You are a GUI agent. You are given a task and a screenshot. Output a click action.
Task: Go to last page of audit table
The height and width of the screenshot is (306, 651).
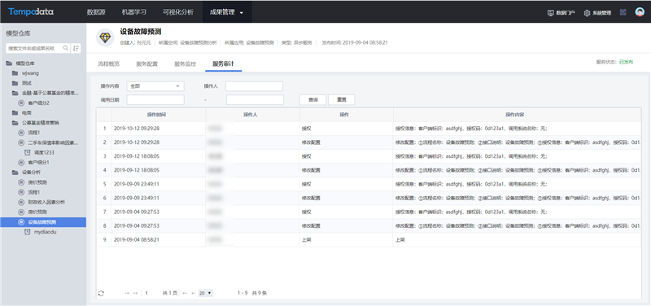194,293
